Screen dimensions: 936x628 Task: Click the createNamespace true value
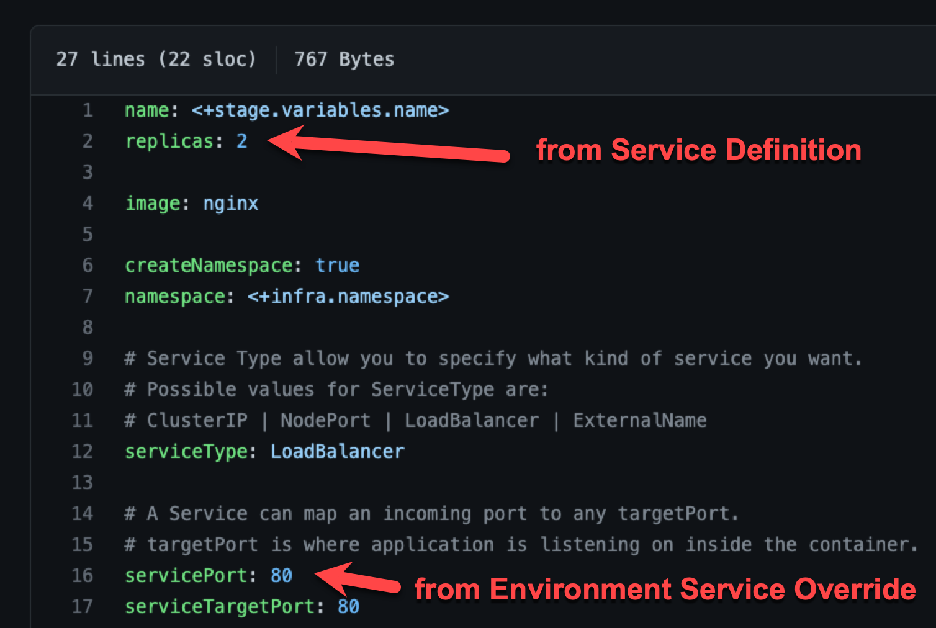point(337,266)
